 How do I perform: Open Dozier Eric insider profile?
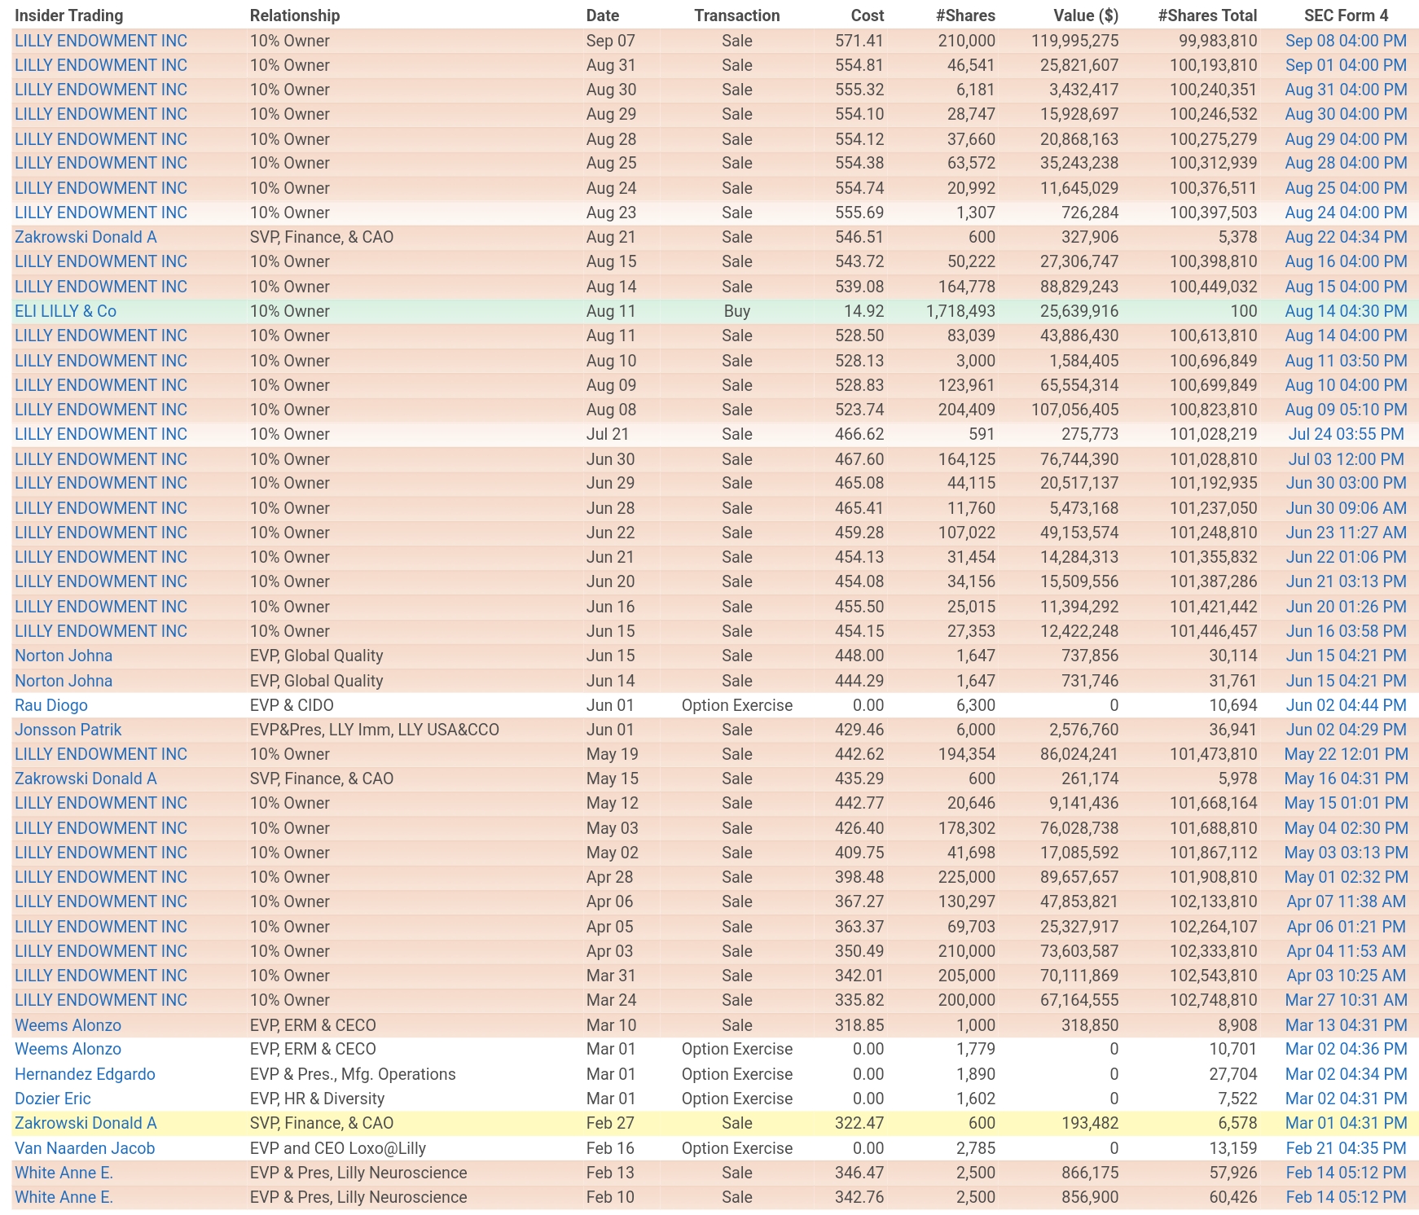pyautogui.click(x=53, y=1099)
